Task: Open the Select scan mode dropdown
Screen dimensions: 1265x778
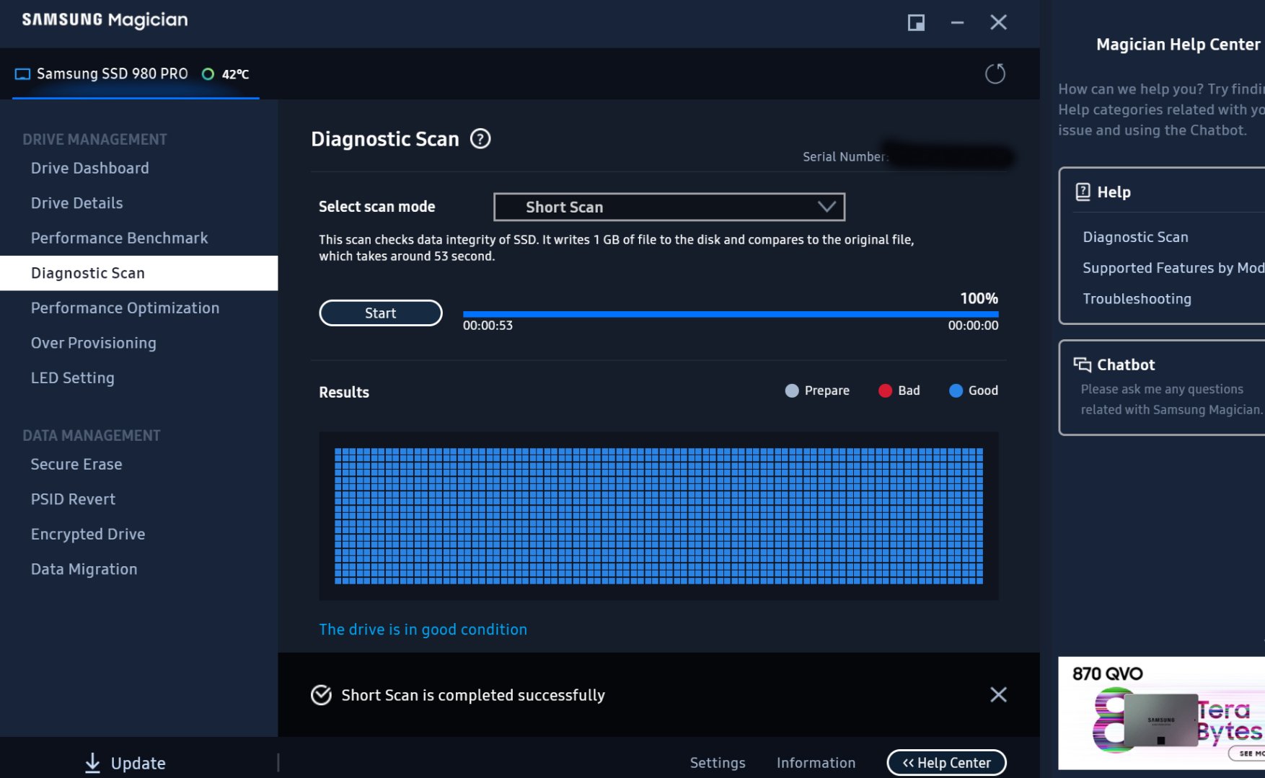Action: click(x=669, y=207)
